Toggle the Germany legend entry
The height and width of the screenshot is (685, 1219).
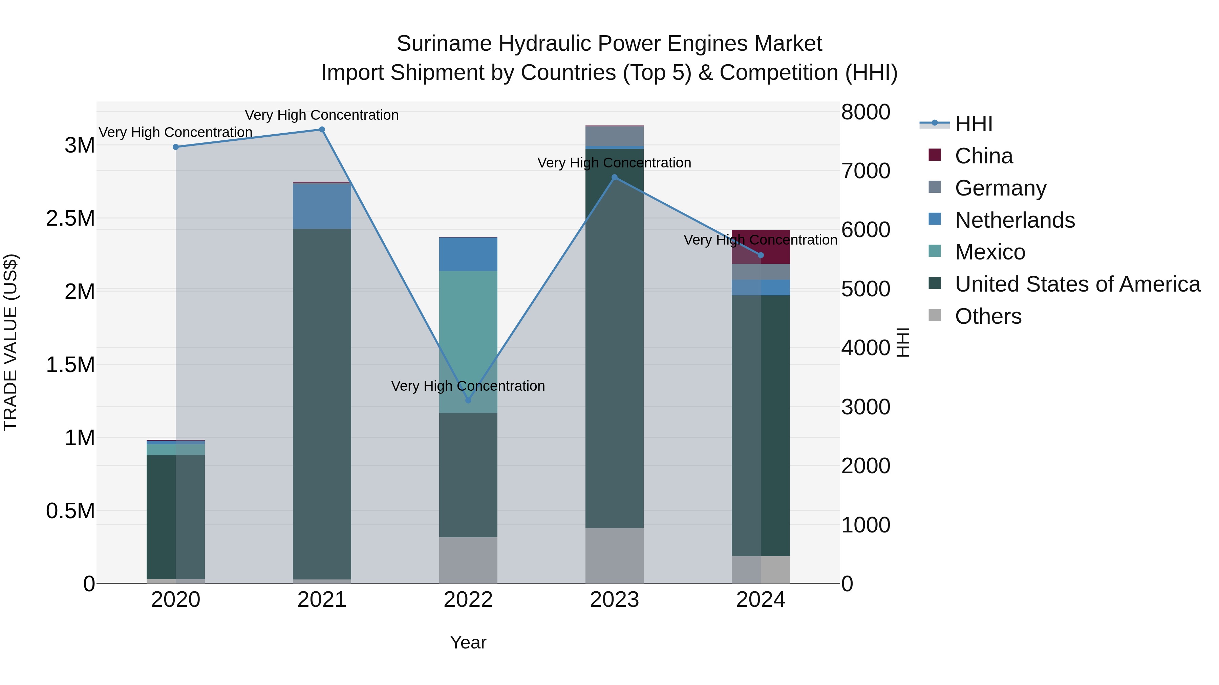pyautogui.click(x=987, y=188)
